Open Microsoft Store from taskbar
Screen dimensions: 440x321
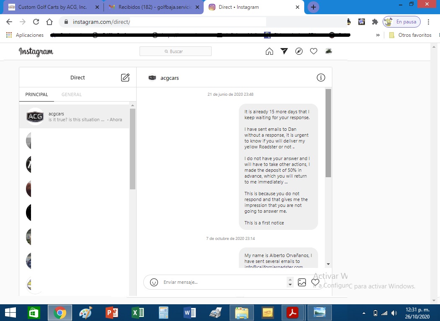click(34, 313)
